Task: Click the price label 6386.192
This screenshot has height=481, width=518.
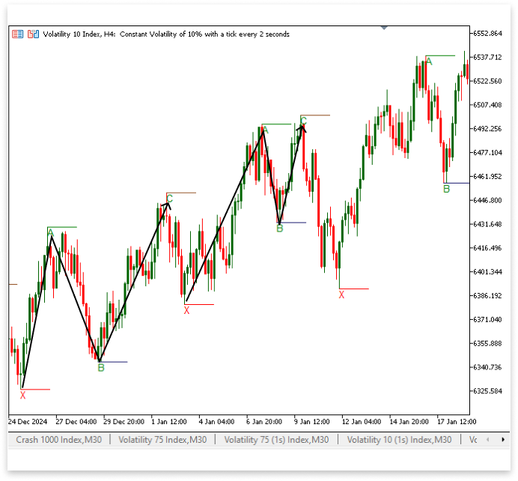Action: point(487,295)
